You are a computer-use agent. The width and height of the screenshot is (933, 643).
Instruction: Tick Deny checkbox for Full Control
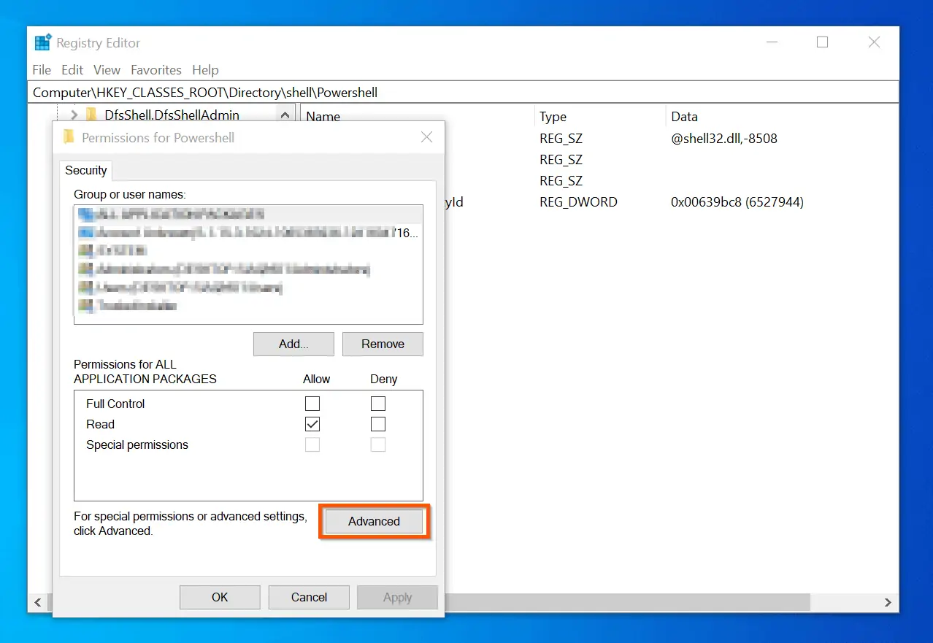378,404
